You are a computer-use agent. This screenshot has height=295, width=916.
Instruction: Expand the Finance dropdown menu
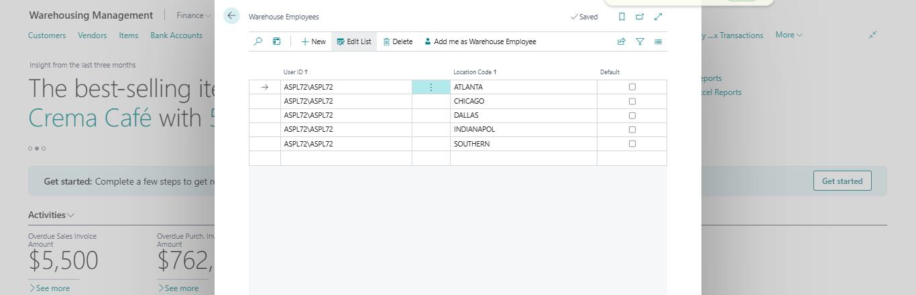coord(194,15)
